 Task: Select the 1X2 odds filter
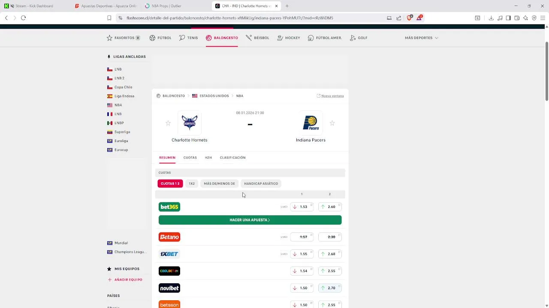click(192, 184)
